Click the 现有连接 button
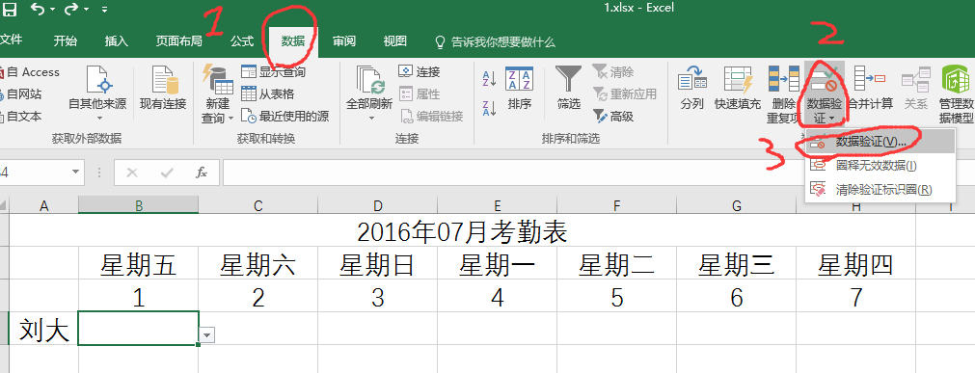Image resolution: width=975 pixels, height=373 pixels. (163, 89)
